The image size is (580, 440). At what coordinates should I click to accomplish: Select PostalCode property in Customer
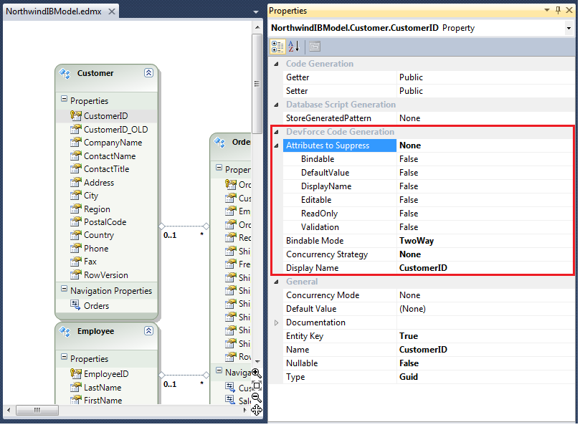105,222
